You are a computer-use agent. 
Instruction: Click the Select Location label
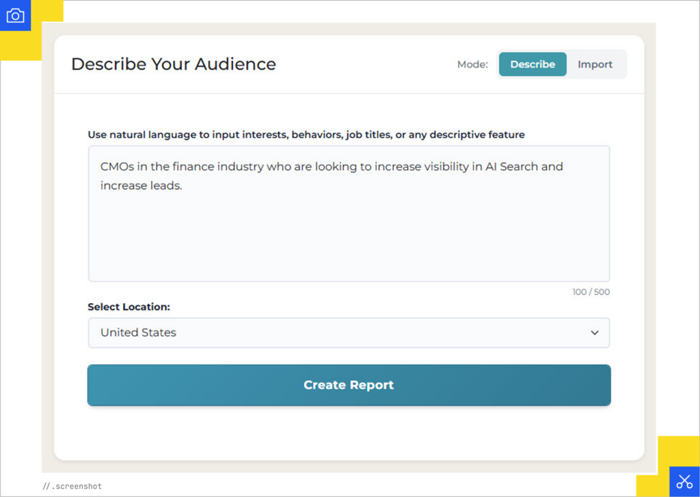(x=129, y=307)
